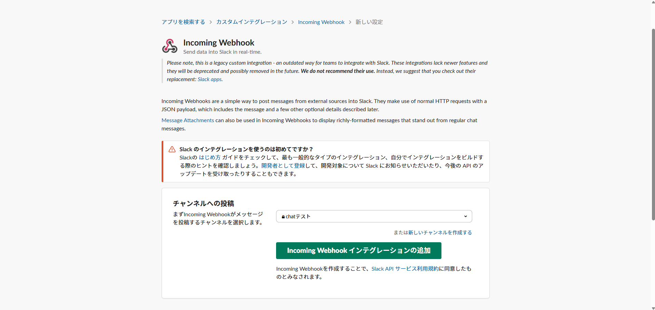Image resolution: width=655 pixels, height=310 pixels.
Task: Click the scrollbar down arrow
Action: (653, 308)
